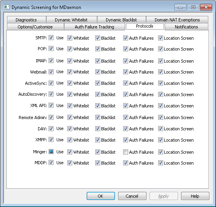Switch to Auth Failure Tracking tab
The height and width of the screenshot is (207, 216).
tap(94, 27)
